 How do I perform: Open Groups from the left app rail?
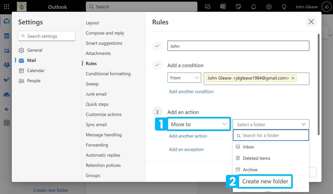(7, 65)
